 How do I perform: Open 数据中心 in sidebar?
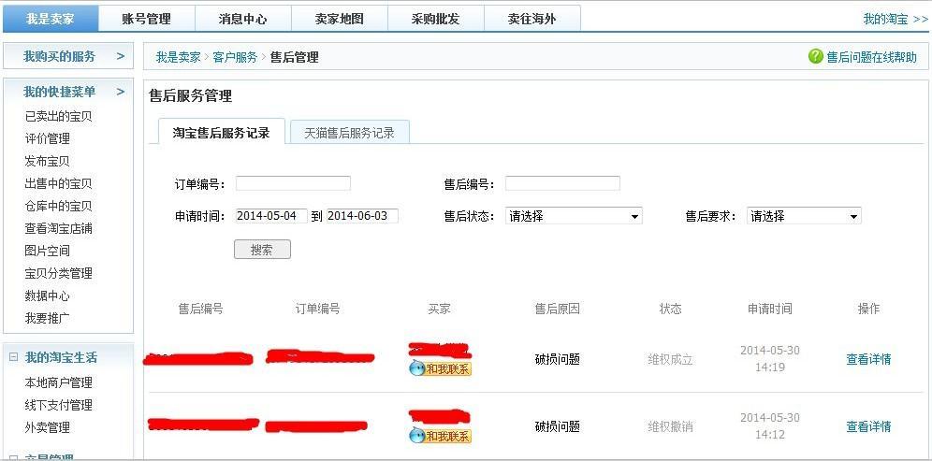[47, 295]
